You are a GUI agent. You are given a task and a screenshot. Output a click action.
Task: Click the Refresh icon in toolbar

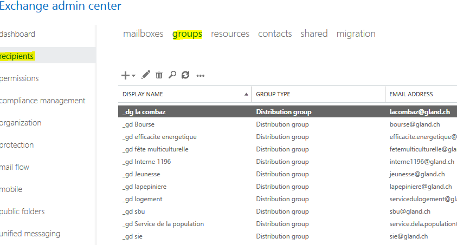pos(185,75)
